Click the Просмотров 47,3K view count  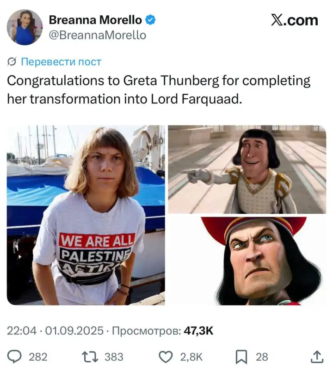tap(163, 331)
